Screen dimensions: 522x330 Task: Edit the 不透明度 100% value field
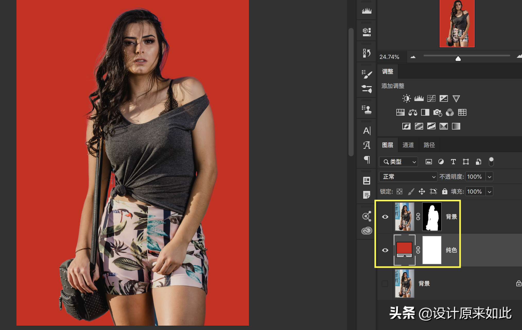(x=475, y=177)
